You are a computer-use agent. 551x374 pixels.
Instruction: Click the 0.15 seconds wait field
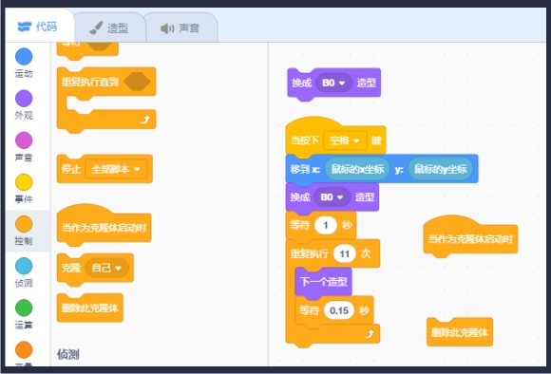pyautogui.click(x=339, y=310)
